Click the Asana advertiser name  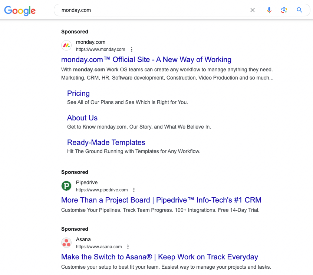(x=83, y=239)
